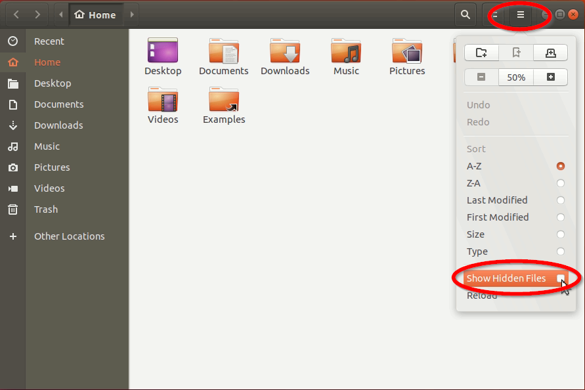Image resolution: width=585 pixels, height=390 pixels.
Task: Click the Home house icon in sidebar
Action: [12, 62]
